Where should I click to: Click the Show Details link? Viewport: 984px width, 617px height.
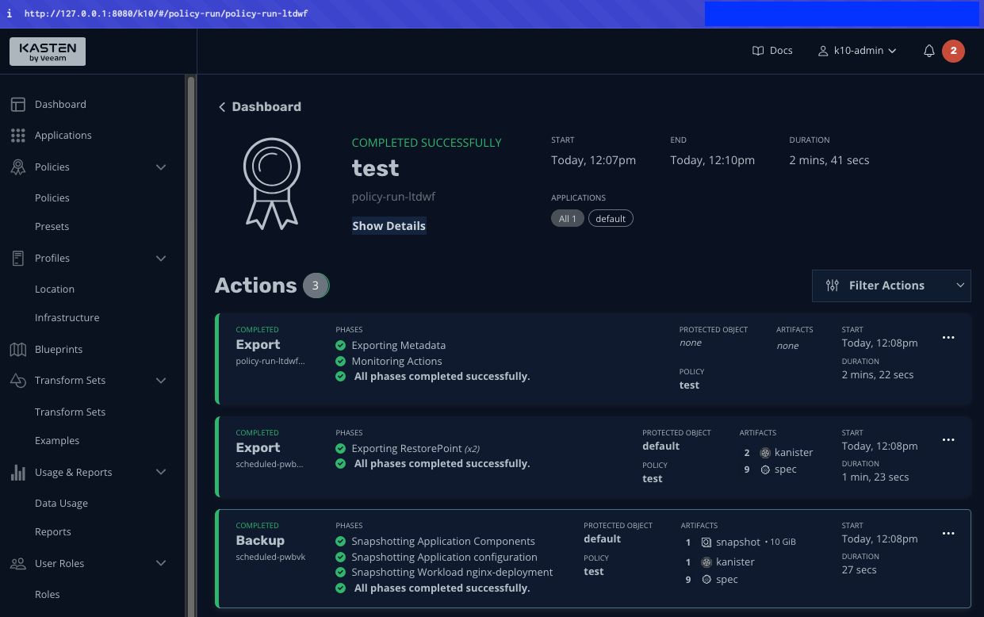389,226
